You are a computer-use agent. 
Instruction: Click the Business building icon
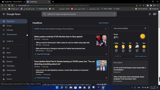(x=4, y=61)
